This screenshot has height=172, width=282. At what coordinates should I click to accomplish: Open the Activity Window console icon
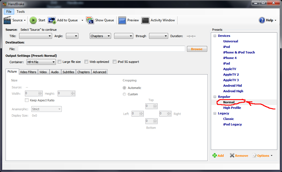145,20
